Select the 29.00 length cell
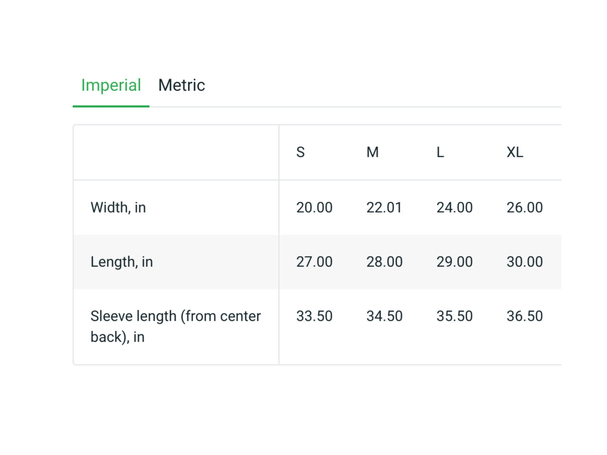This screenshot has width=607, height=455. [455, 262]
